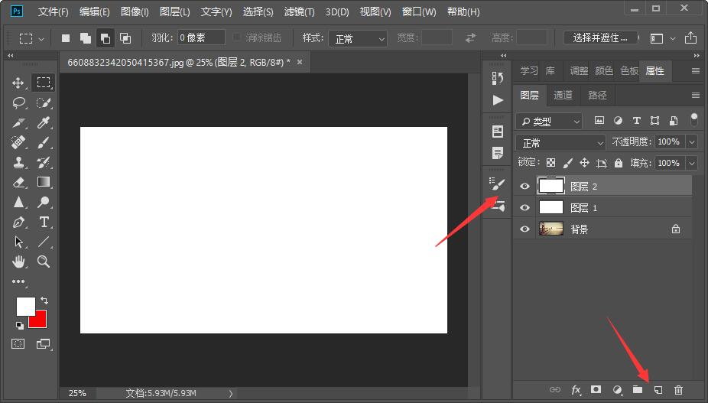The height and width of the screenshot is (403, 708).
Task: Toggle the pixel layer filter
Action: coord(599,121)
